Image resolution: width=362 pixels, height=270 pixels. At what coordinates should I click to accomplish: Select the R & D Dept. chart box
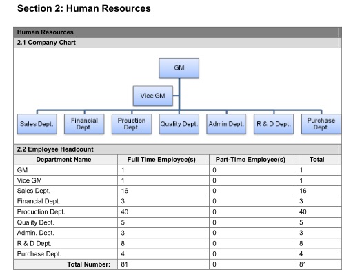(274, 124)
